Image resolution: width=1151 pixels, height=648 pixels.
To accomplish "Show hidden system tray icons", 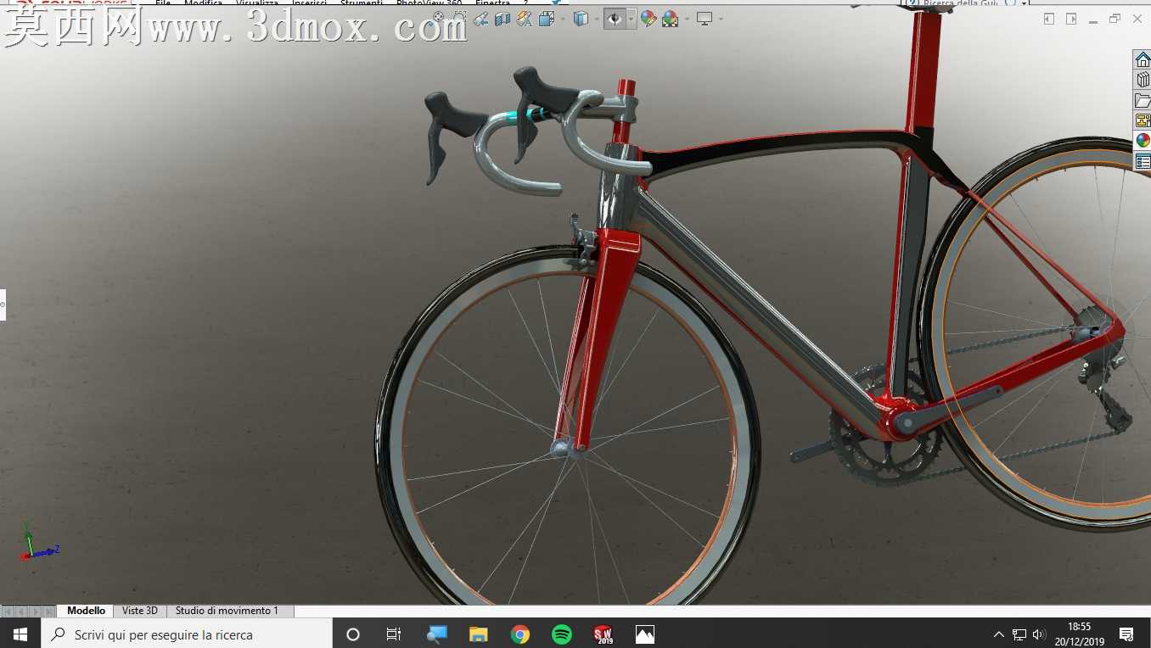I will click(999, 634).
